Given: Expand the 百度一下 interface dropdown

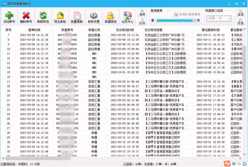Looking at the screenshot, I should pos(219,18).
